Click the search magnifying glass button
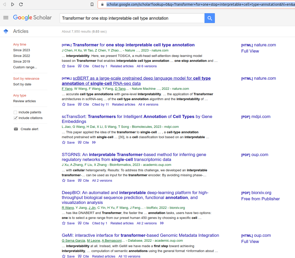This screenshot has height=258, width=295. (209, 18)
